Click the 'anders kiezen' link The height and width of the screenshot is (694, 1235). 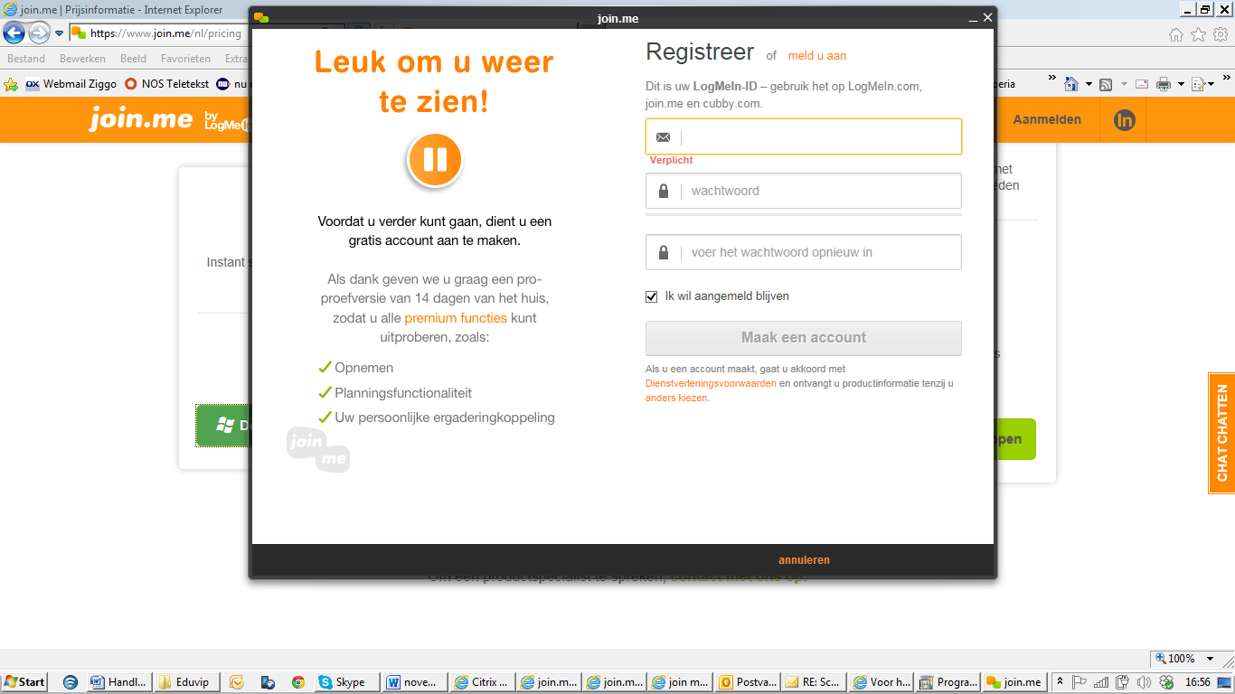pos(676,398)
